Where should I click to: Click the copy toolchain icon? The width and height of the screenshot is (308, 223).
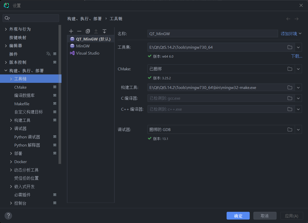coord(88,31)
